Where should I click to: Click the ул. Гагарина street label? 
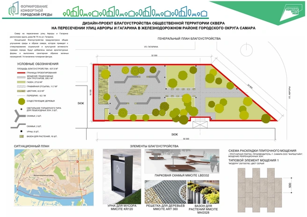(x=151, y=47)
